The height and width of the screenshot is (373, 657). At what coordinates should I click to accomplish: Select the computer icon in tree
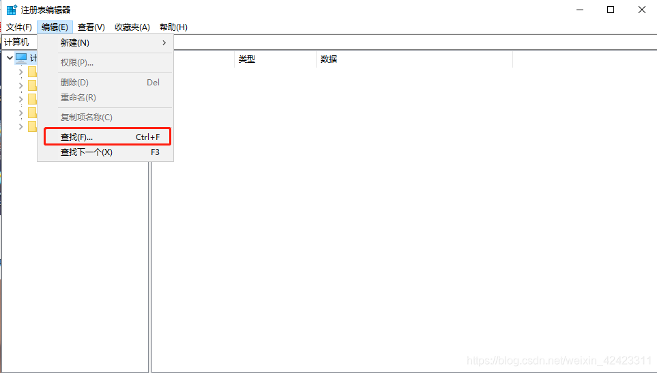(x=21, y=58)
